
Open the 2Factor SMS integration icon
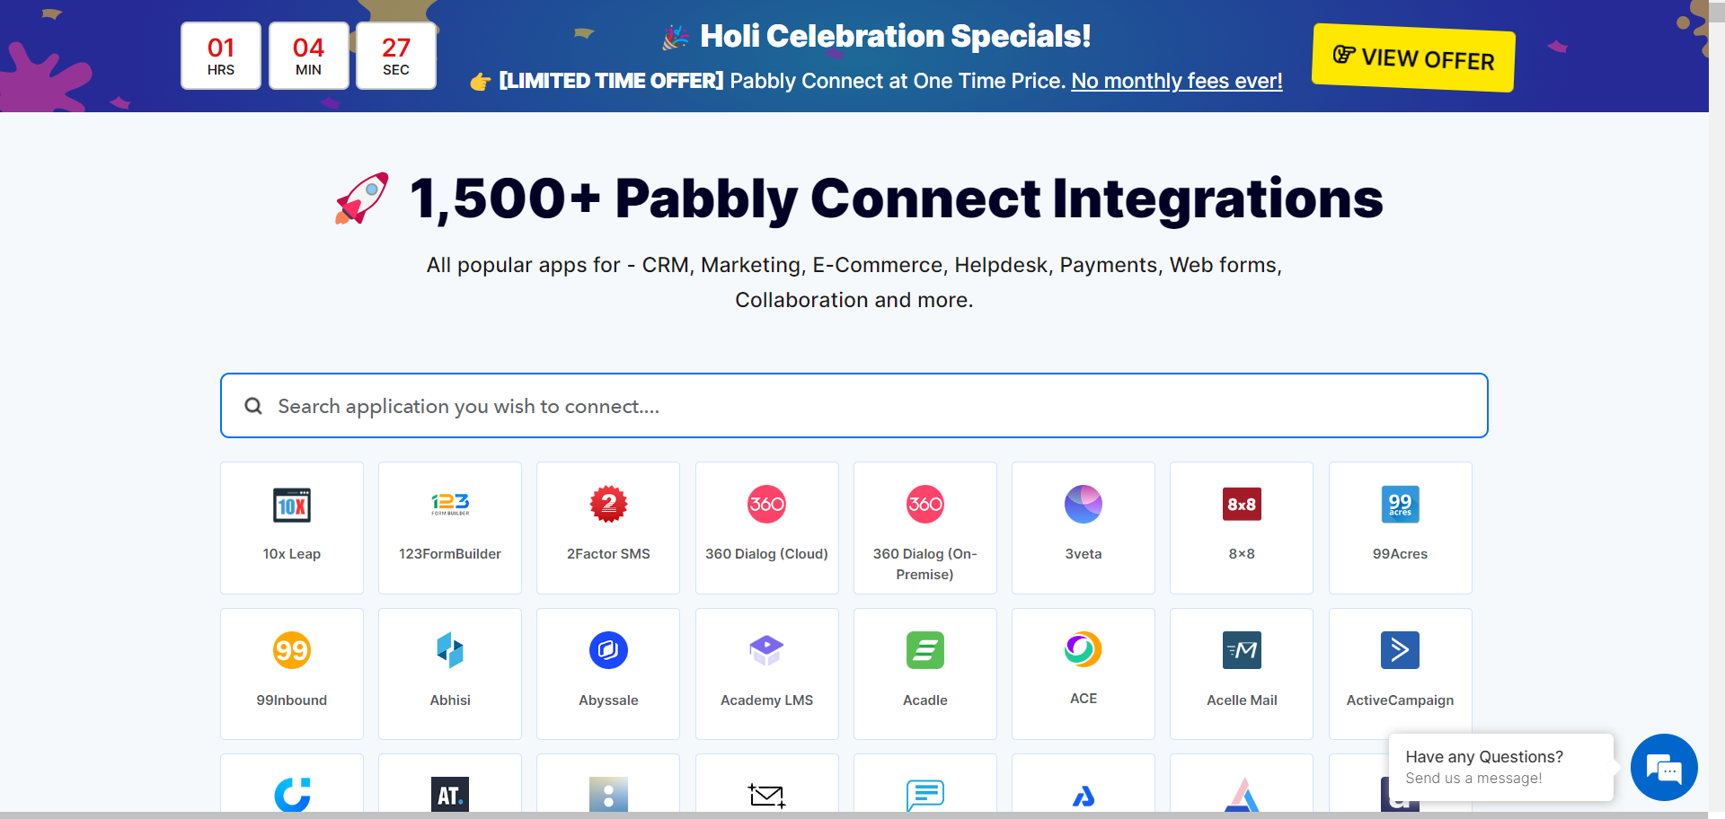pyautogui.click(x=608, y=505)
